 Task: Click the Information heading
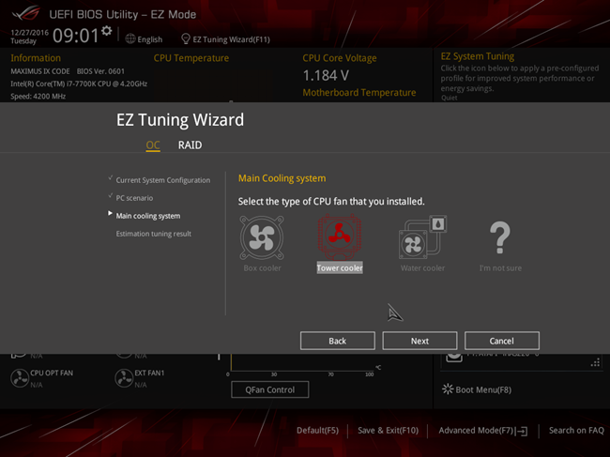coord(36,58)
